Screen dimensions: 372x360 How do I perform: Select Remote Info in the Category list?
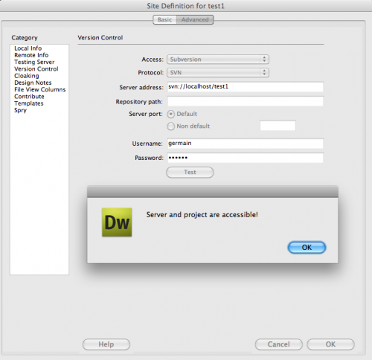click(x=31, y=55)
